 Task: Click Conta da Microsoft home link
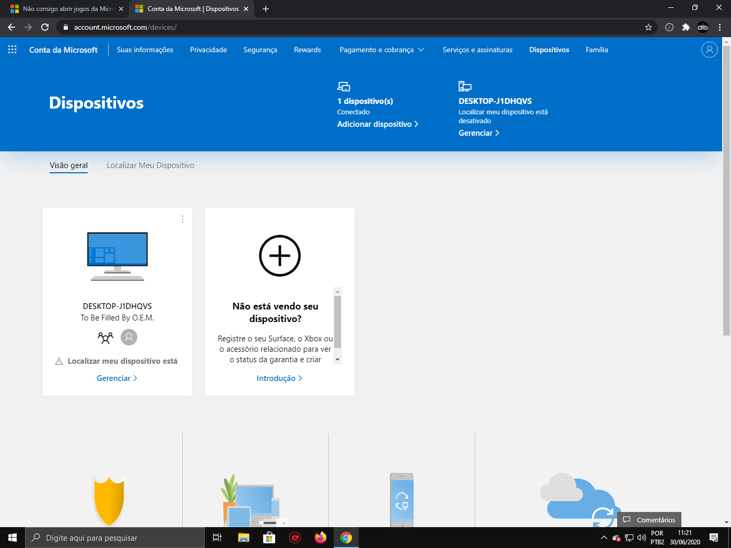pos(63,50)
